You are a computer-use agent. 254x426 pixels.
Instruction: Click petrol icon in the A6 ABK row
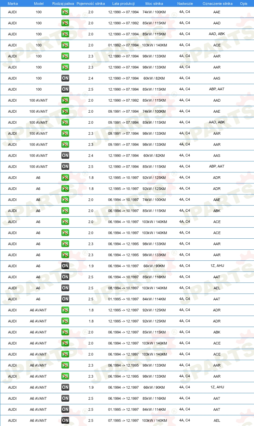click(65, 211)
